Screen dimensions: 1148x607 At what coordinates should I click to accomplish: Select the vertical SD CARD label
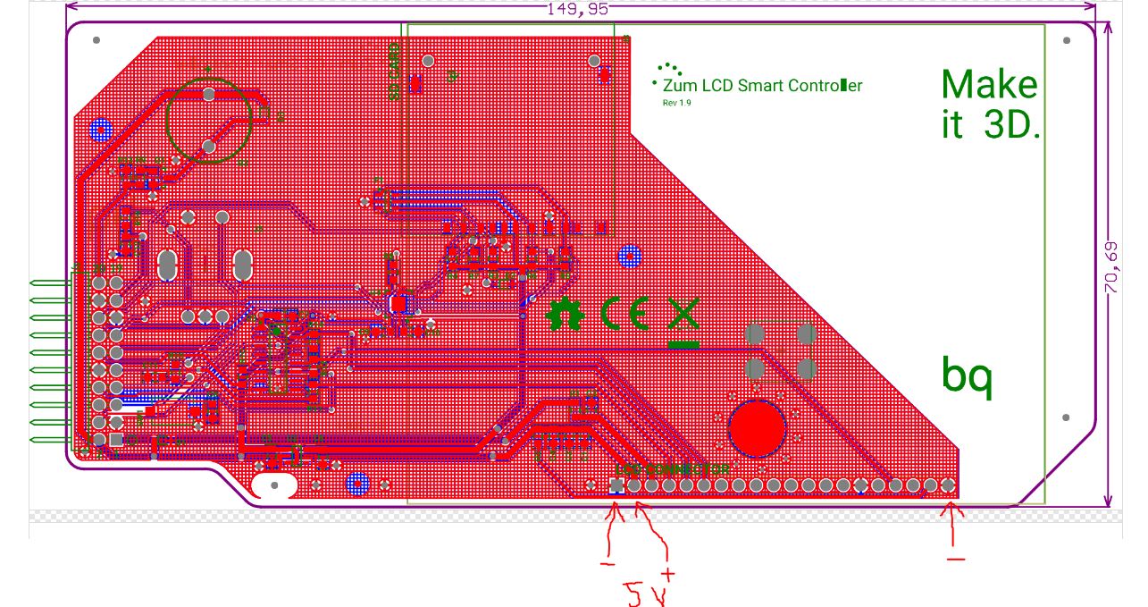(394, 72)
